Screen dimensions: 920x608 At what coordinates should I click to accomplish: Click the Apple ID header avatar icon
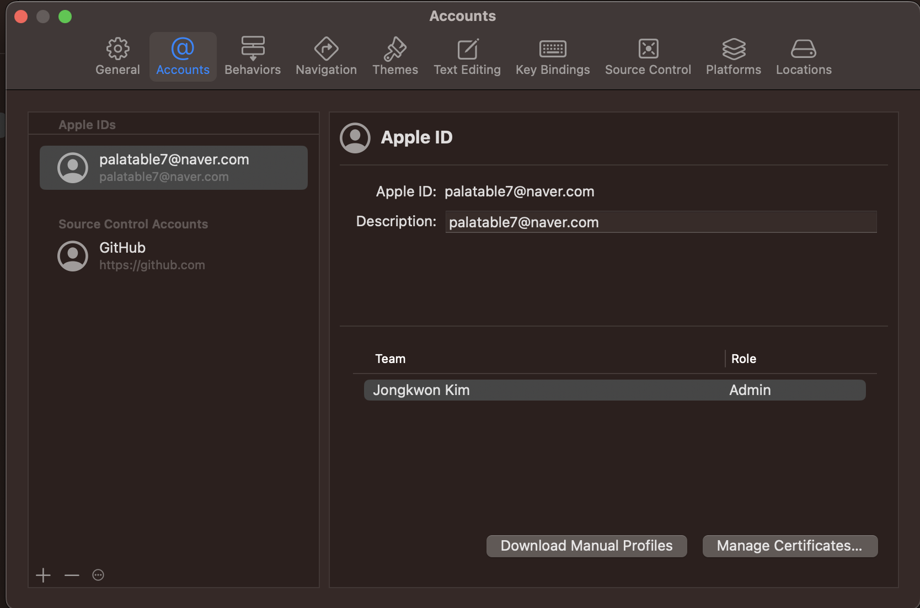355,138
